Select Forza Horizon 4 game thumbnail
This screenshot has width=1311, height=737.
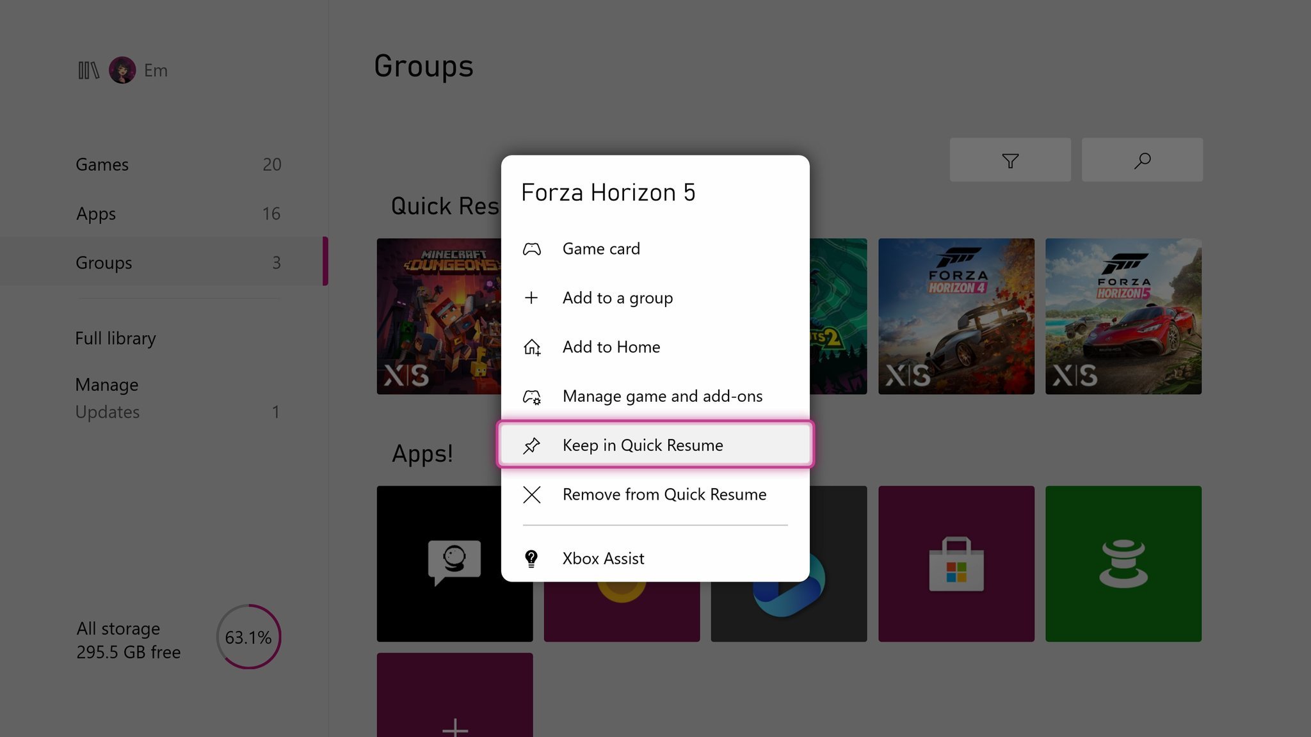click(x=956, y=316)
